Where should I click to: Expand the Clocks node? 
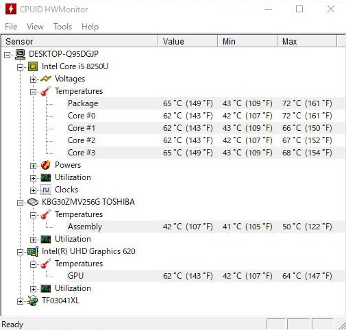[x=33, y=190]
